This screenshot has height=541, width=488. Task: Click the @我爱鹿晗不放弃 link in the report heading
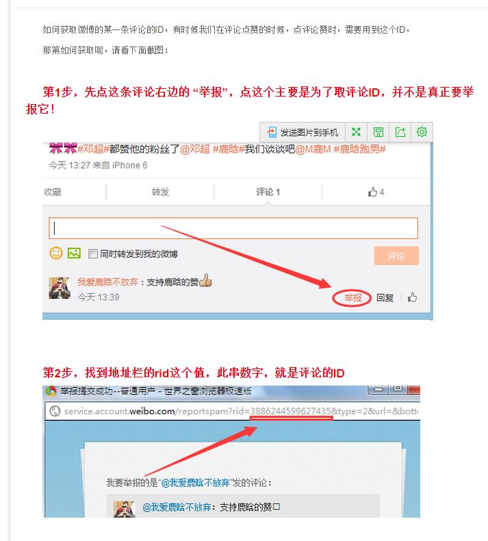coord(195,482)
